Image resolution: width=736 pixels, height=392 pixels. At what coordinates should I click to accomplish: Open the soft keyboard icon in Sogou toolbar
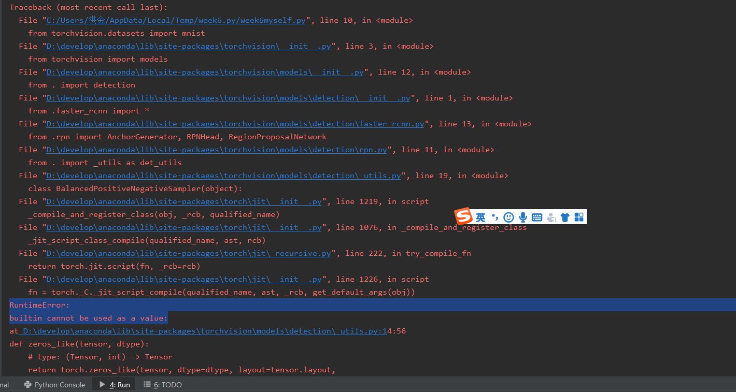537,217
